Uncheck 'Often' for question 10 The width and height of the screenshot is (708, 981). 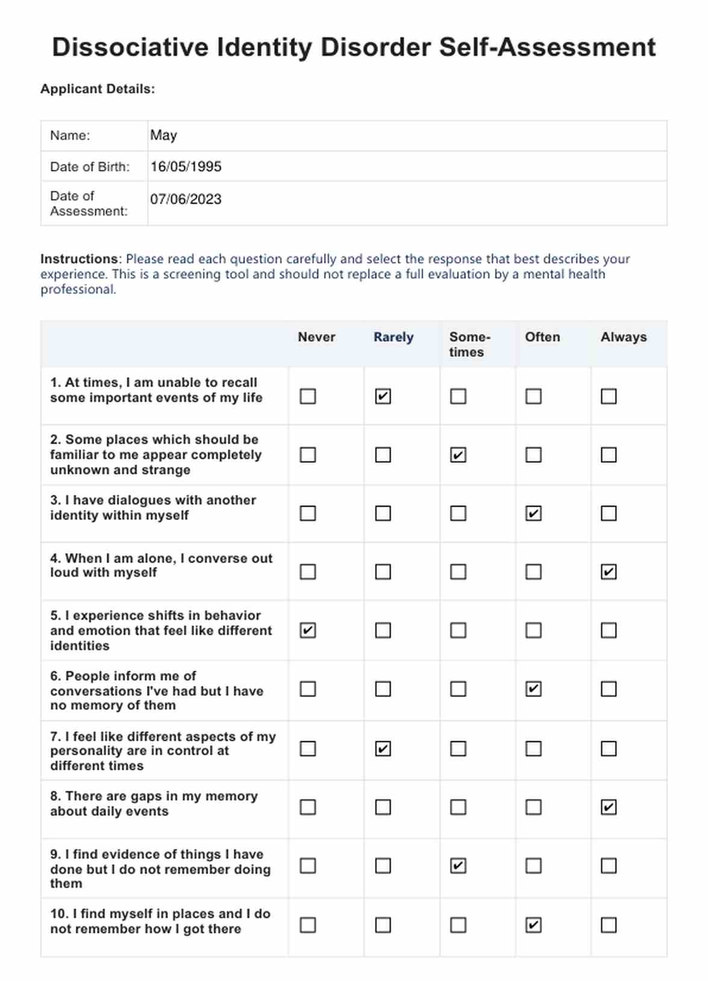pos(533,924)
